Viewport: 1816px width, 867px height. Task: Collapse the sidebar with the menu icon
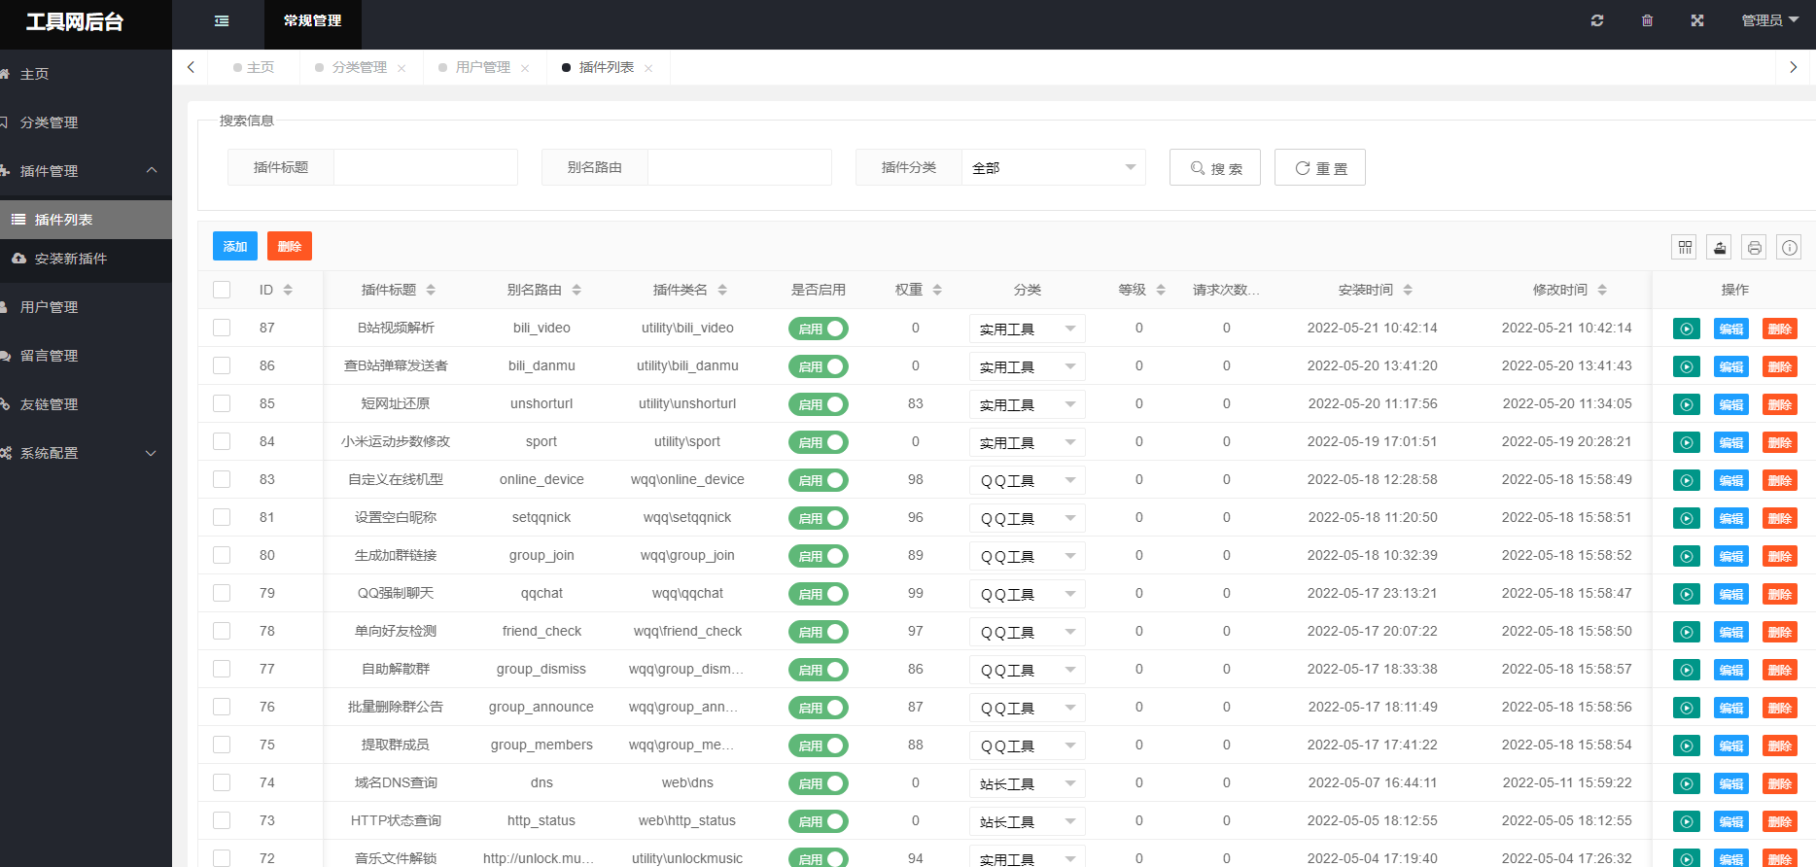click(x=222, y=20)
